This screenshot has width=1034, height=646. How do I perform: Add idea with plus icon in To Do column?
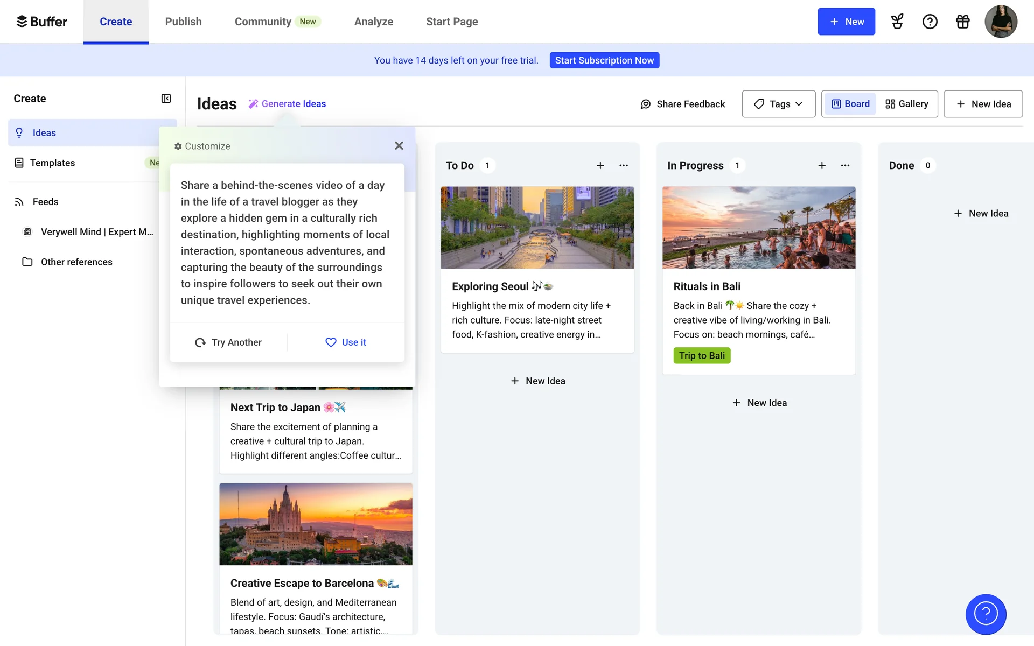tap(600, 165)
